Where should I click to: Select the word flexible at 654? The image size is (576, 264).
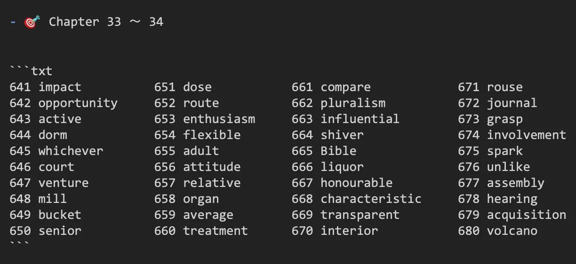pos(212,135)
